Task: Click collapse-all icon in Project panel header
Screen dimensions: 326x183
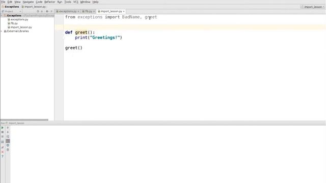Action: [x=42, y=11]
